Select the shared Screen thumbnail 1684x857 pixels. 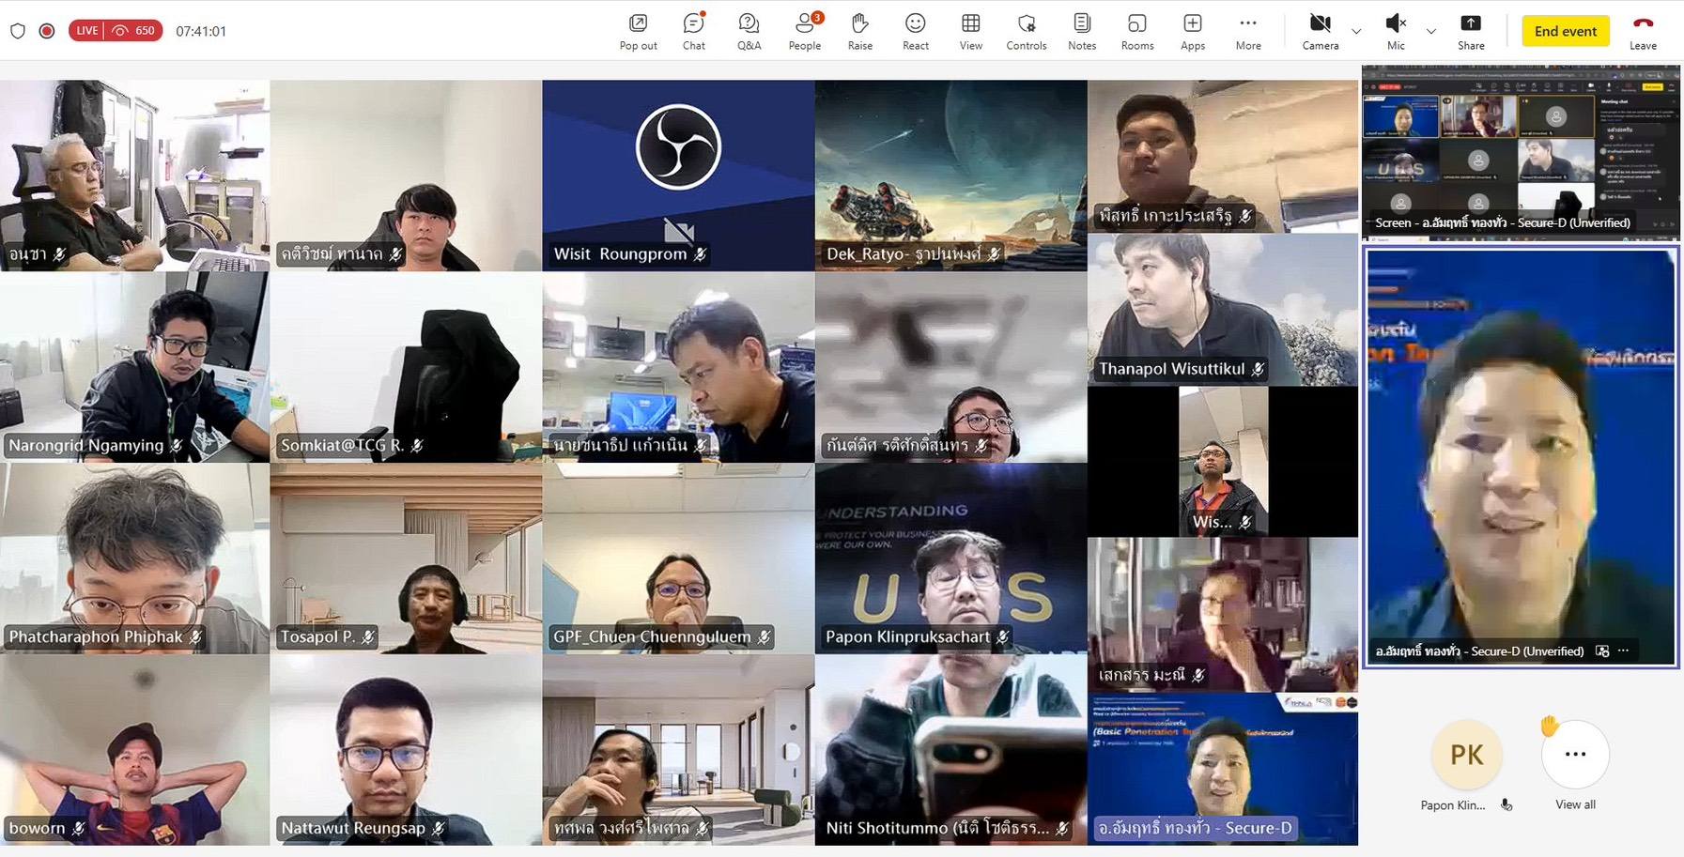click(1521, 152)
